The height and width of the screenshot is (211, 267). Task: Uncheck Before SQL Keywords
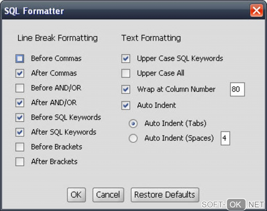[x=20, y=118]
